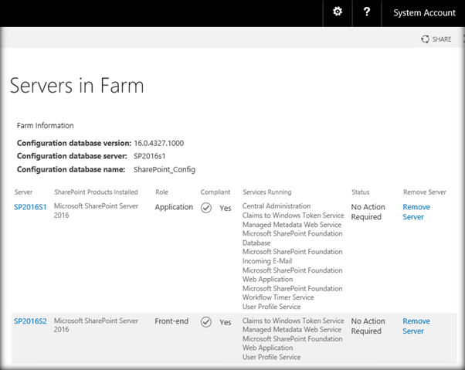Click the Role column header
465x370 pixels.
161,192
